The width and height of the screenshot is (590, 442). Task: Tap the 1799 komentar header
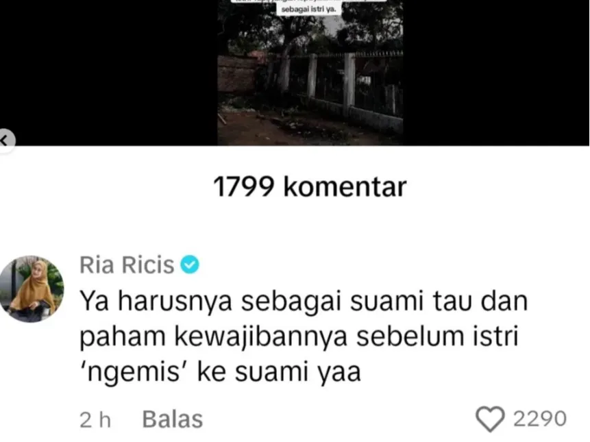point(310,186)
